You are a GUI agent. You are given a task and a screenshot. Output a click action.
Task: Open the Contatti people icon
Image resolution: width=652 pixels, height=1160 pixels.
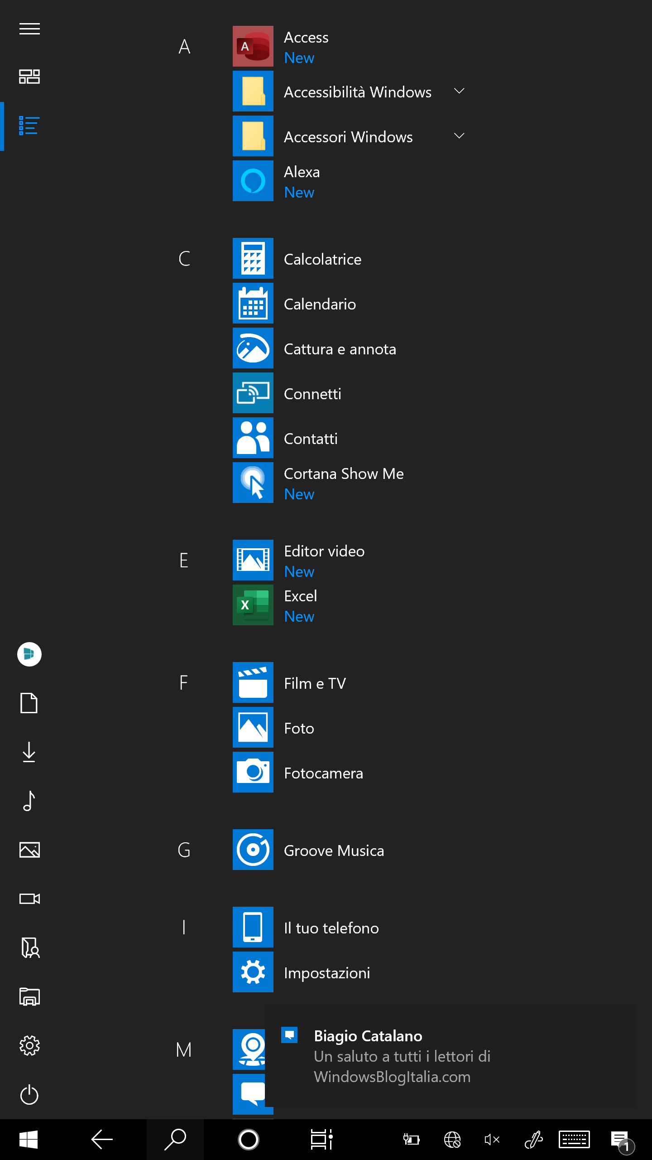point(253,438)
